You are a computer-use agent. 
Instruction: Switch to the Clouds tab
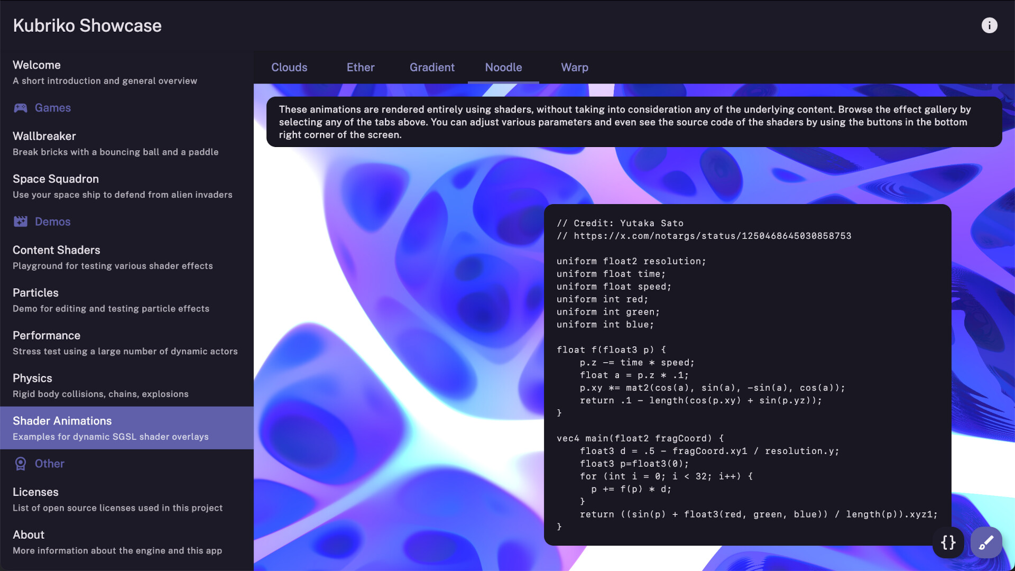(289, 67)
